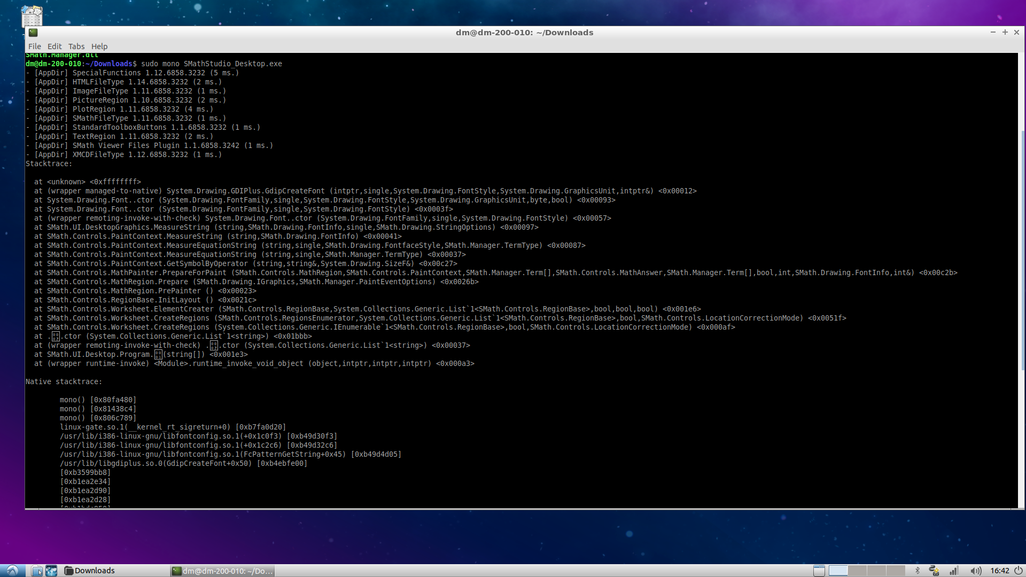Image resolution: width=1026 pixels, height=577 pixels.
Task: Switch to the fourth workspace in pager
Action: point(896,571)
